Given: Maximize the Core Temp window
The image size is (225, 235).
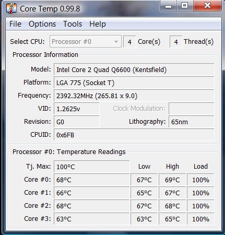Looking at the screenshot, I should click(x=184, y=6).
